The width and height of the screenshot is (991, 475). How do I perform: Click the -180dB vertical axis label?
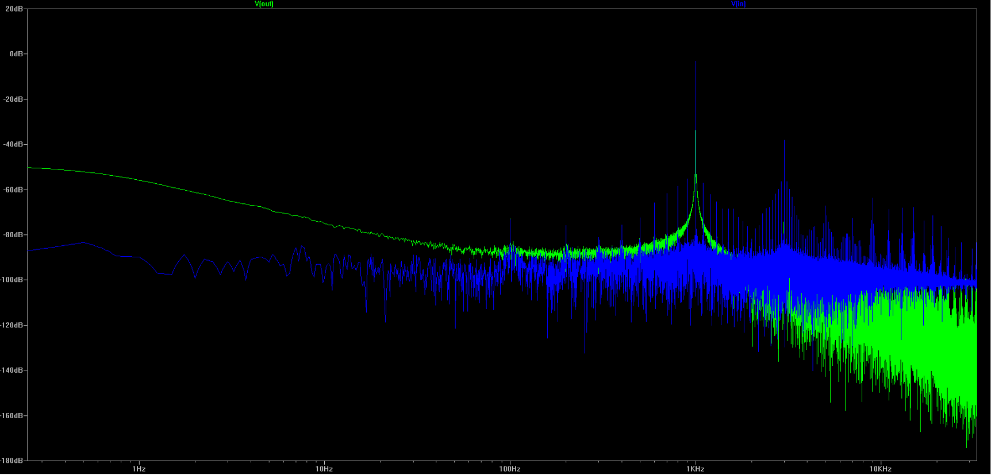click(x=11, y=461)
